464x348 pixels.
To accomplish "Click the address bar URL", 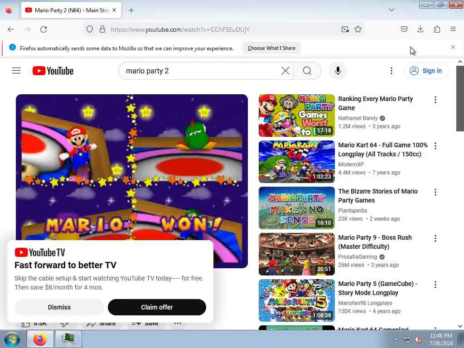I will point(180,29).
